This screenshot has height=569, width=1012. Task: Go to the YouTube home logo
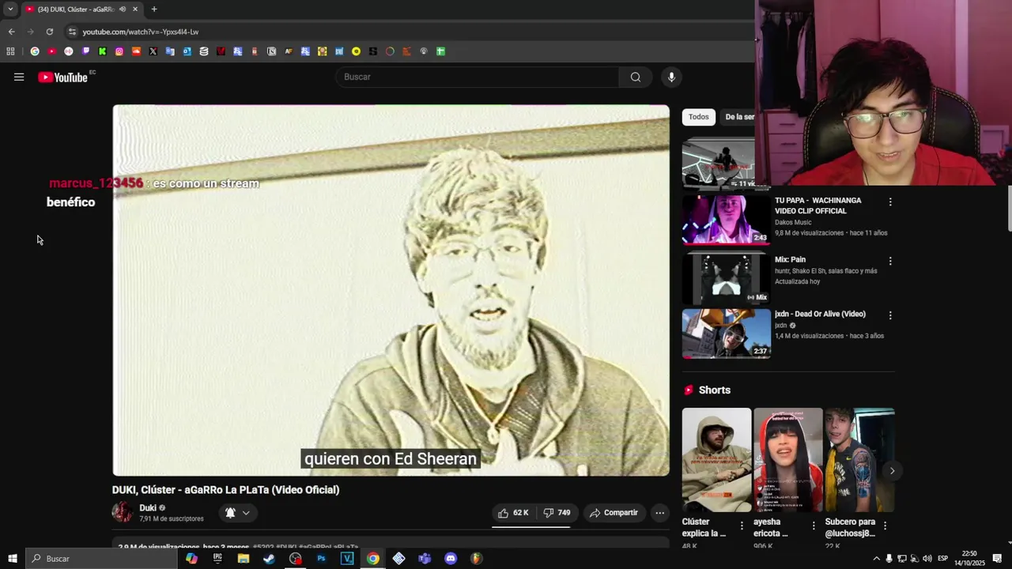(x=62, y=77)
